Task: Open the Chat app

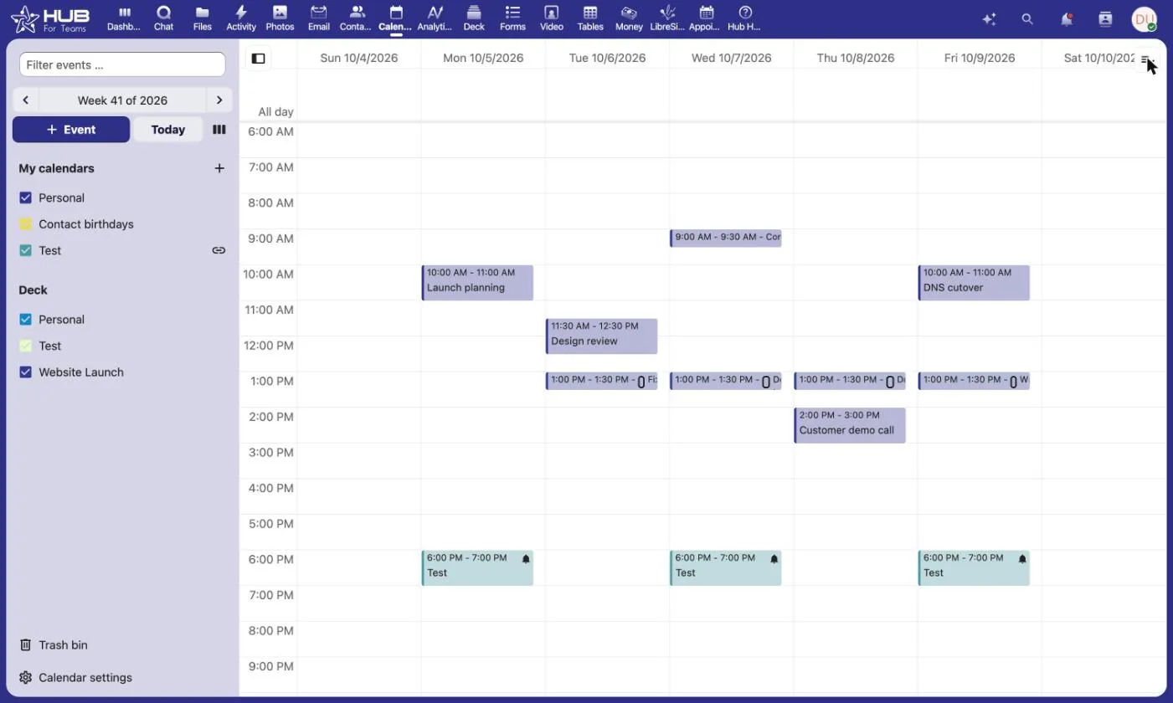Action: (x=163, y=18)
